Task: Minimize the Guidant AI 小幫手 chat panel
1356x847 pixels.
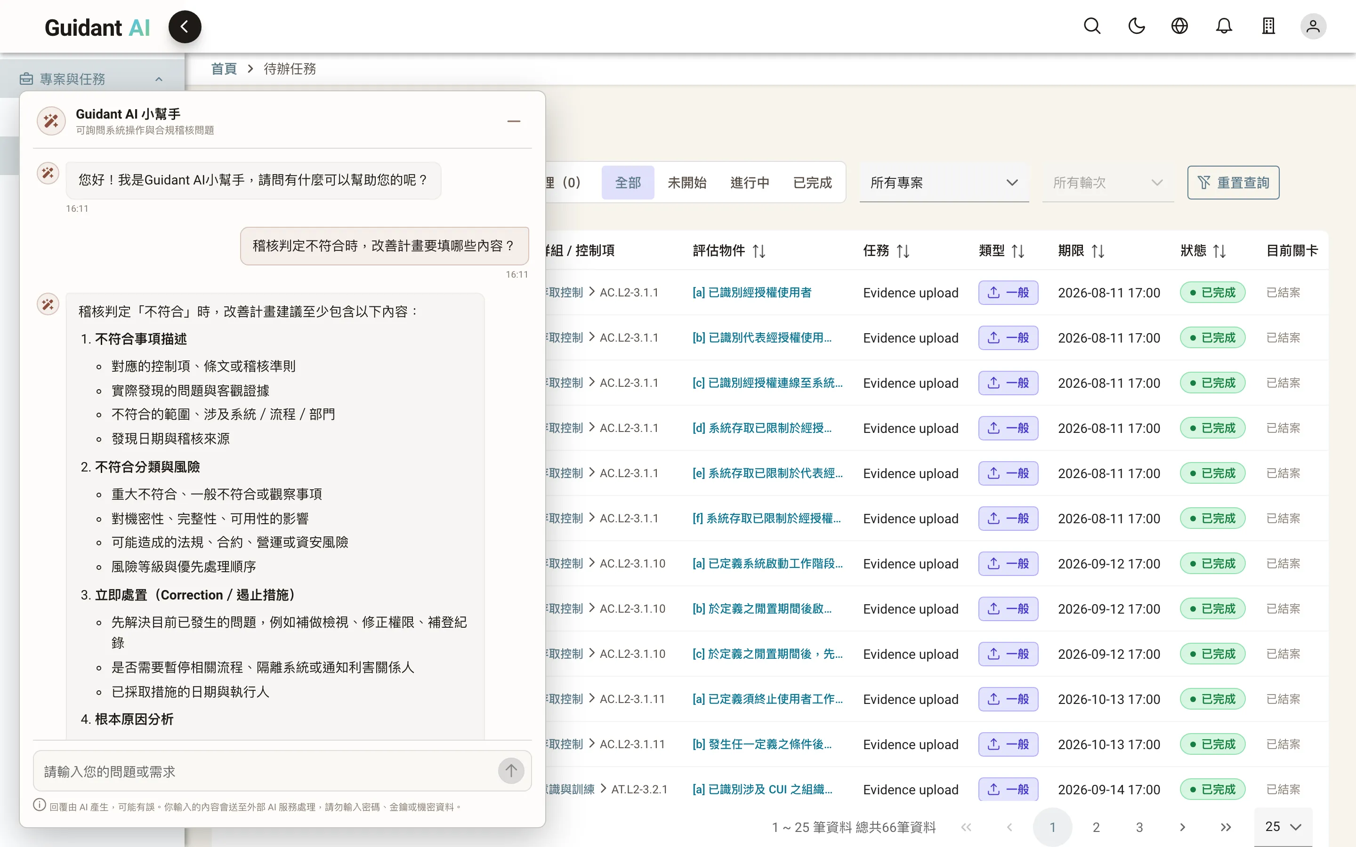Action: [x=513, y=121]
